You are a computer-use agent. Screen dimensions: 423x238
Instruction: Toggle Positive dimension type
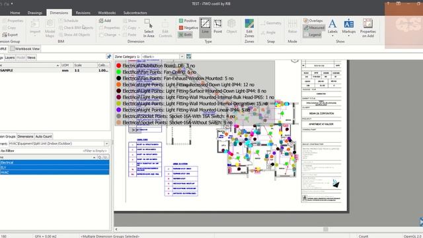point(188,20)
